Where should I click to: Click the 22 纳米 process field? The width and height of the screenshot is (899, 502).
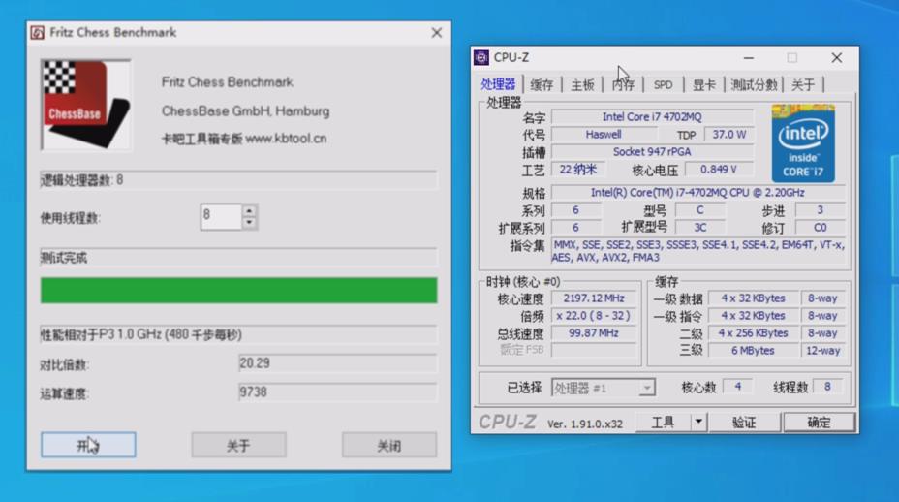[578, 170]
